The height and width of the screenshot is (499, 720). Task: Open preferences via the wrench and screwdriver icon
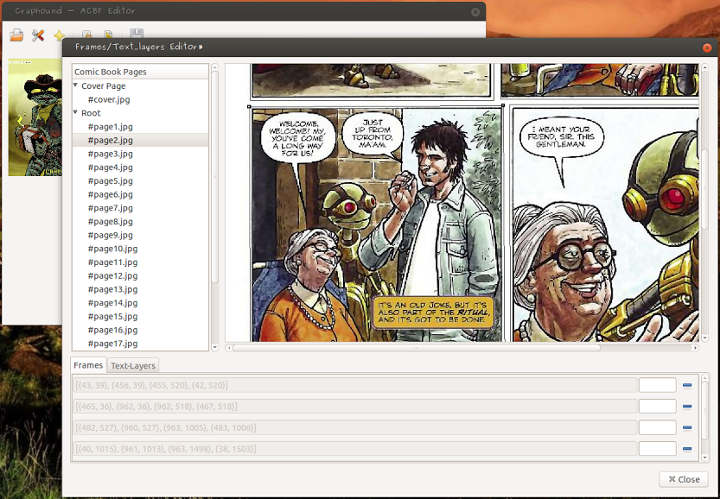click(x=38, y=35)
